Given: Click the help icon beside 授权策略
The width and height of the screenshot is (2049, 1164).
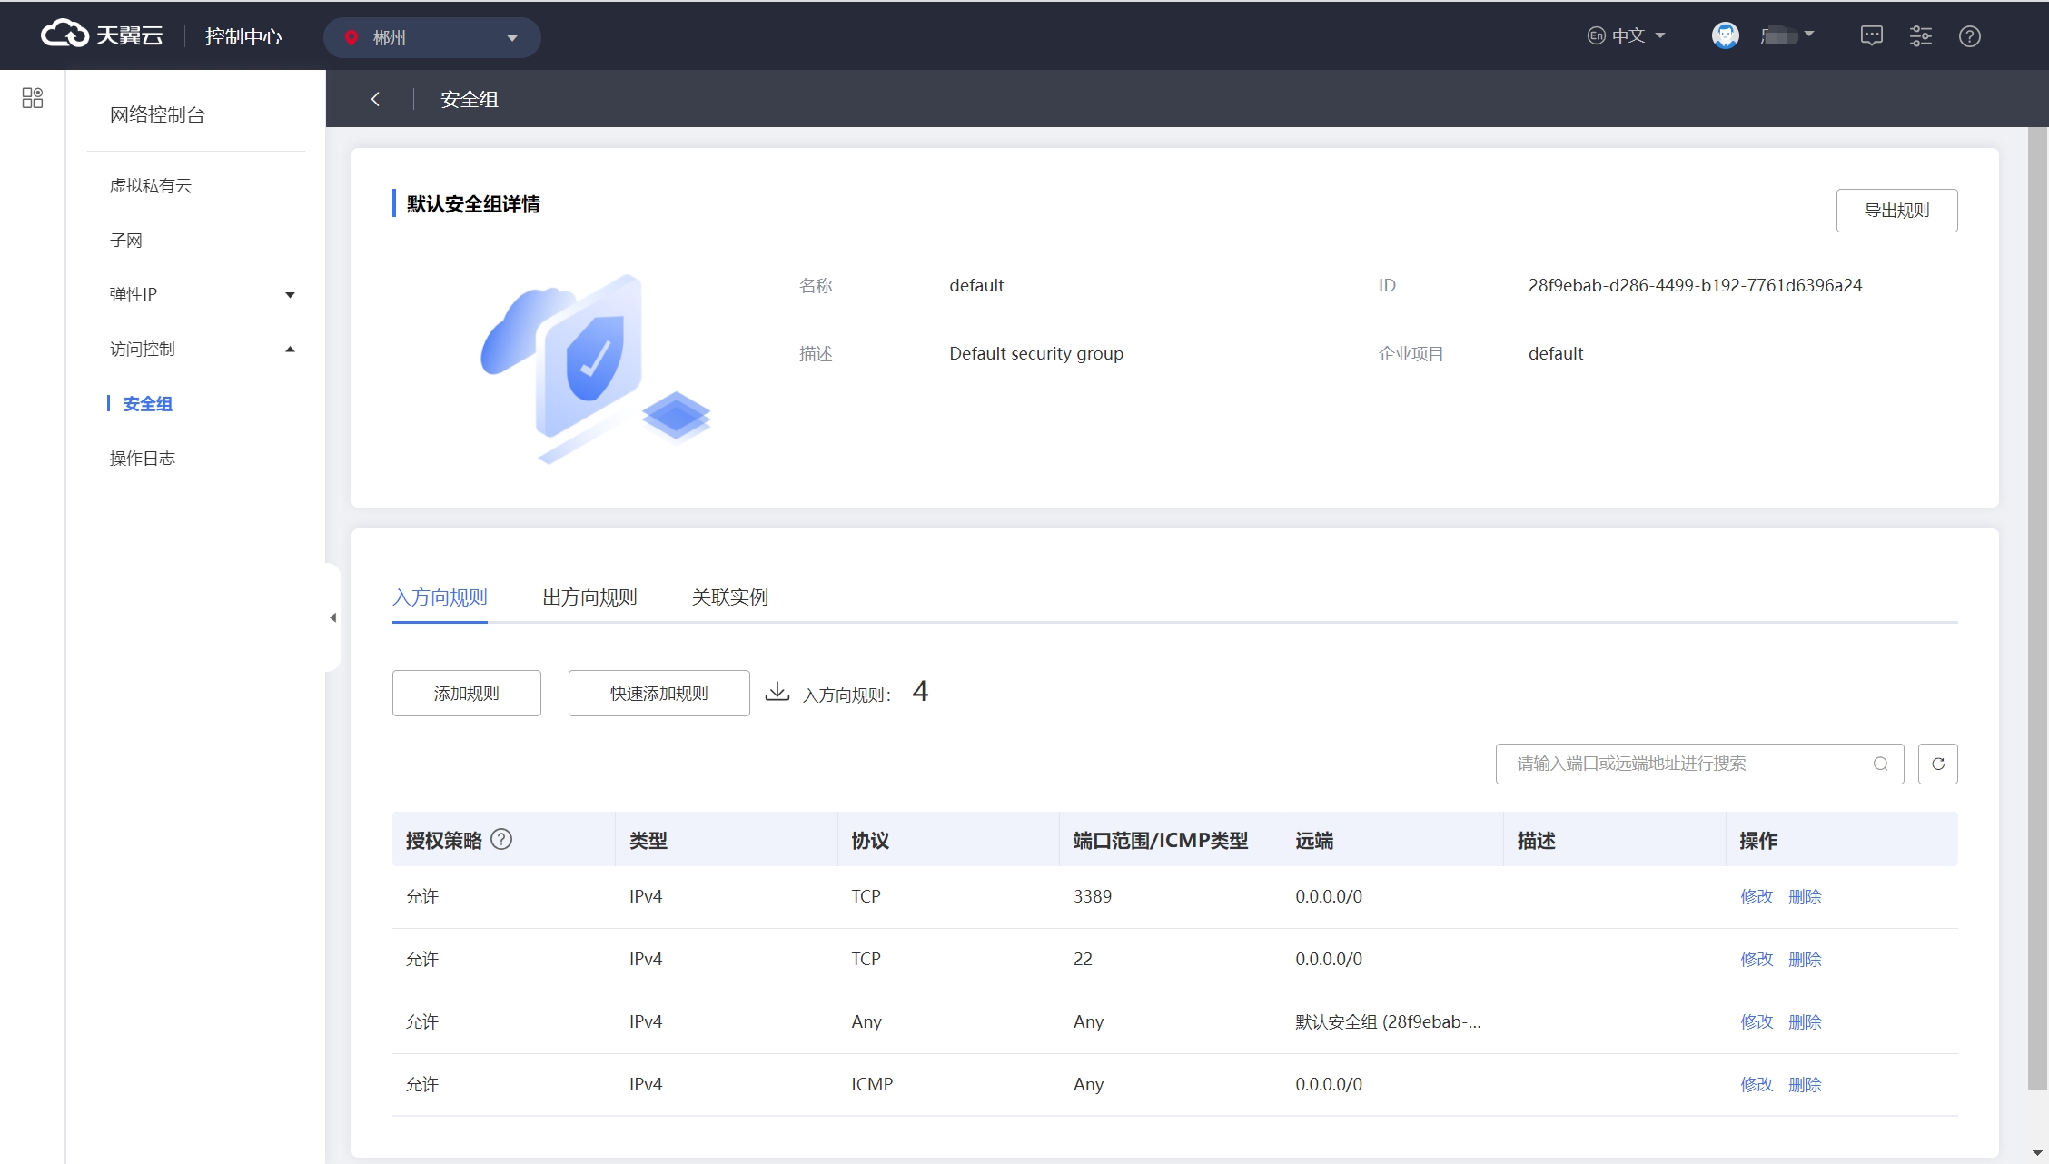Looking at the screenshot, I should 501,839.
